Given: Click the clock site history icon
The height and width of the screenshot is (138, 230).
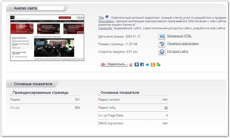Looking at the screenshot, I should click(162, 51).
